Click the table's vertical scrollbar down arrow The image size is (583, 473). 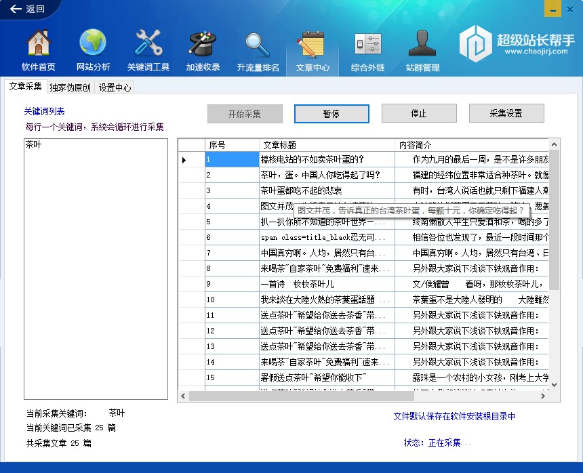(x=555, y=384)
